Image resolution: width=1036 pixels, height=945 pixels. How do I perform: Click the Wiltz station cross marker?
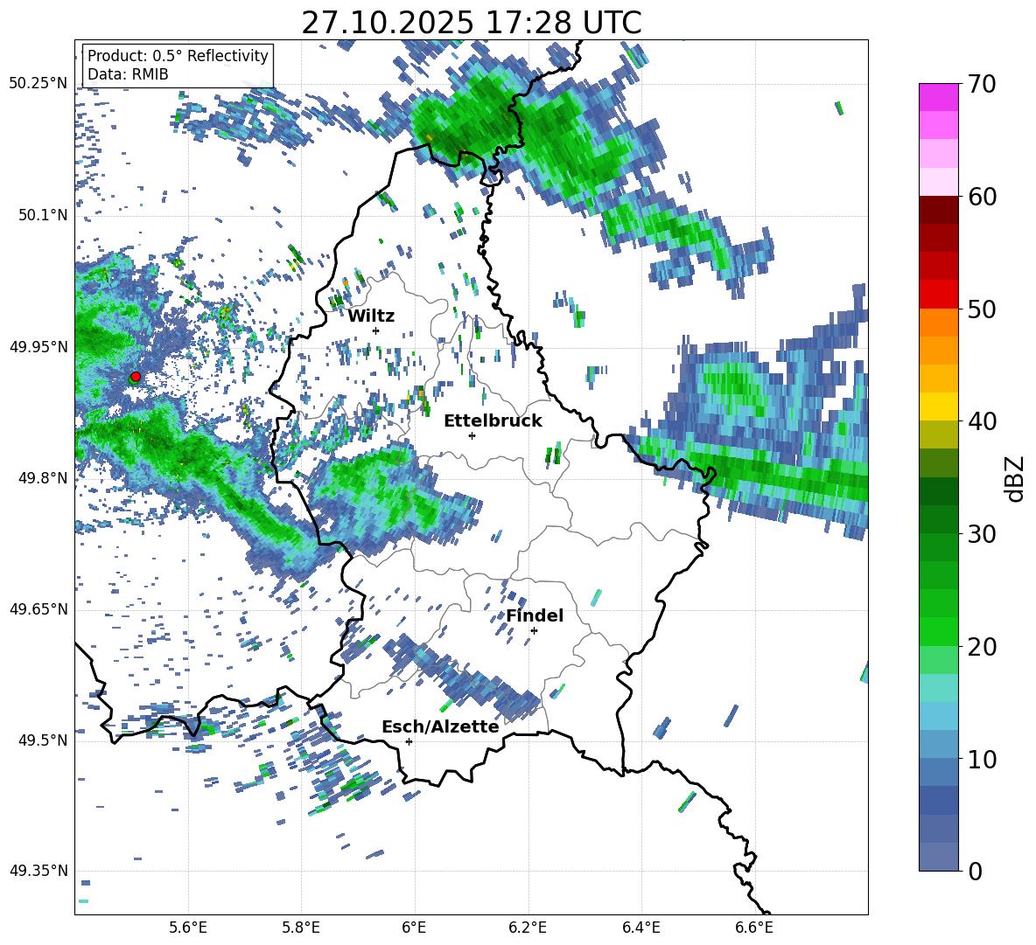[376, 330]
